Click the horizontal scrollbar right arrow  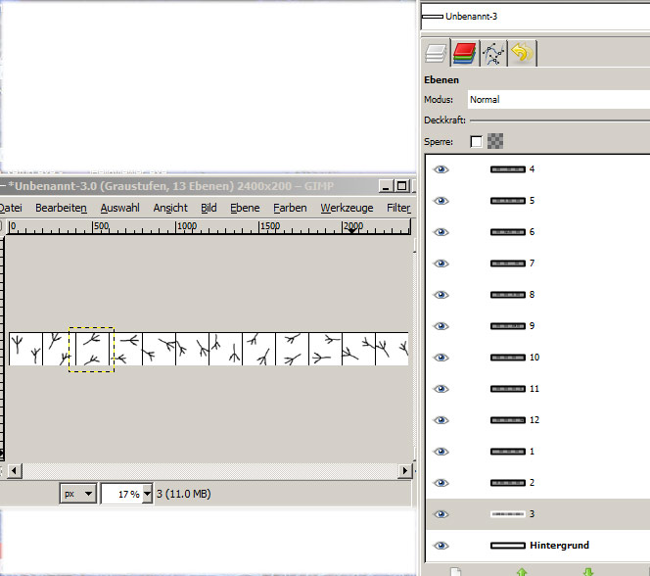click(x=404, y=471)
